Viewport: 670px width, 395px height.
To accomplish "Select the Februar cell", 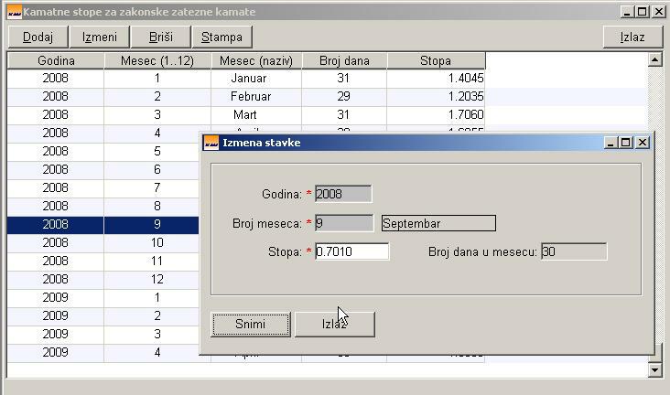I will pos(256,97).
